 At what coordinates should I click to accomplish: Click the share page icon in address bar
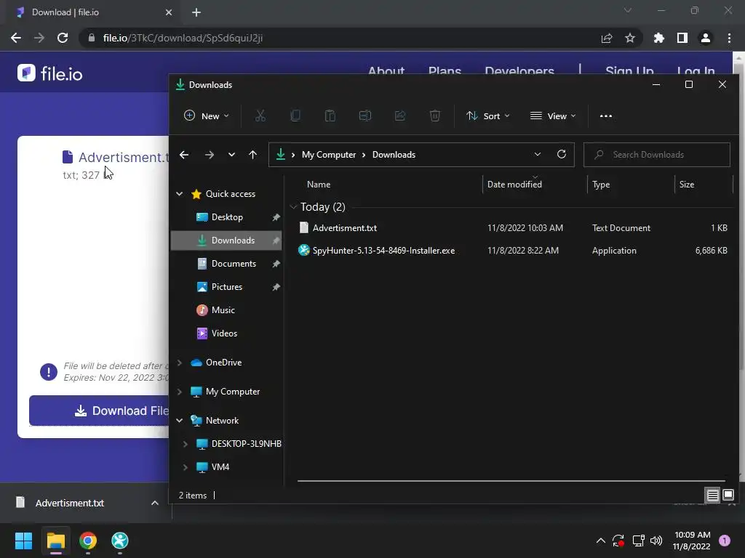pos(607,38)
